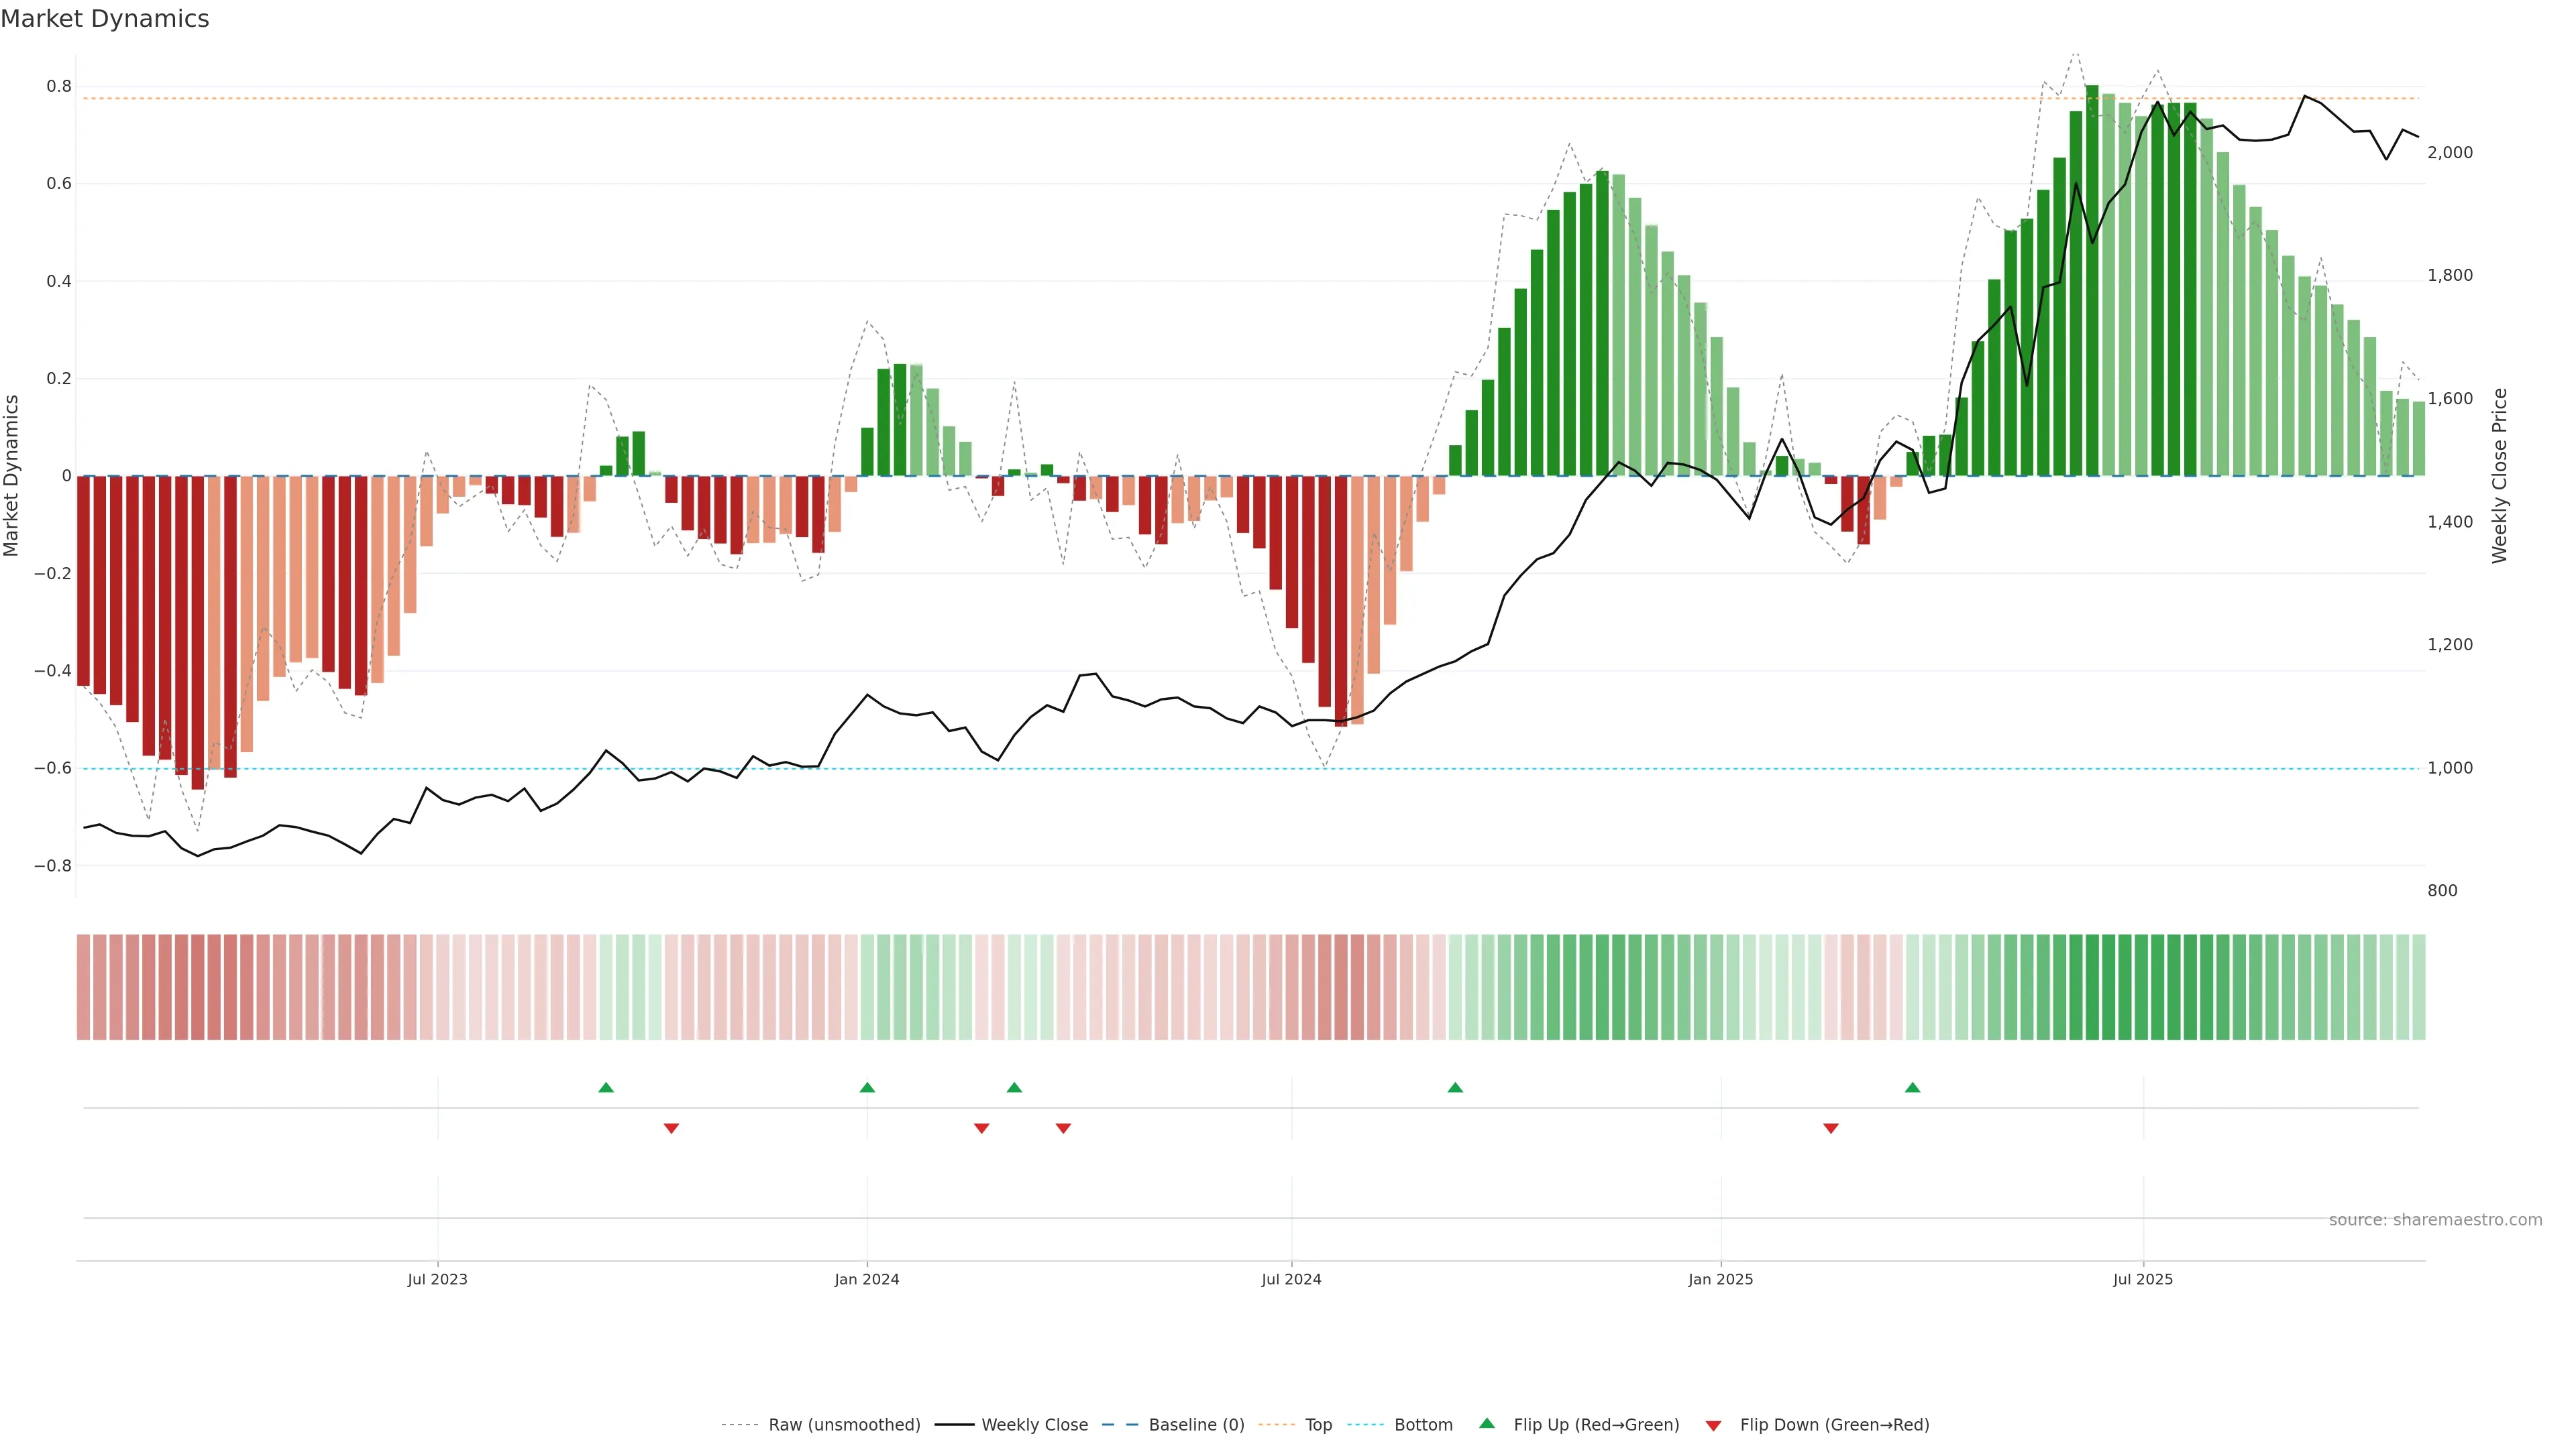This screenshot has width=2576, height=1448.
Task: Click the Weekly Close Price axis title
Action: coord(2500,476)
